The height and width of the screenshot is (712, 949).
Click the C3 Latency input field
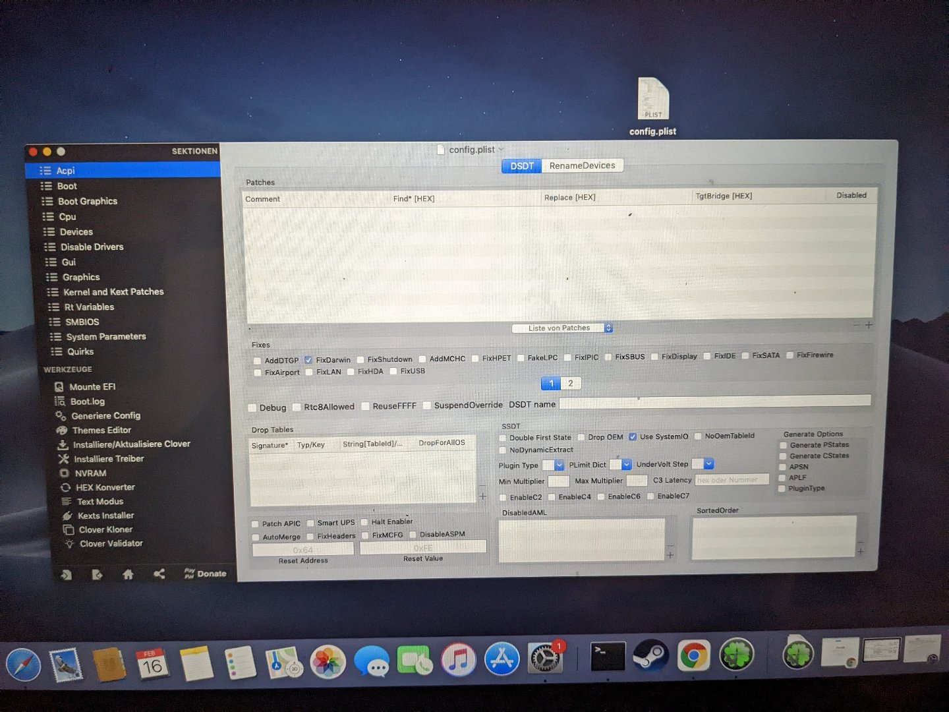(x=732, y=479)
